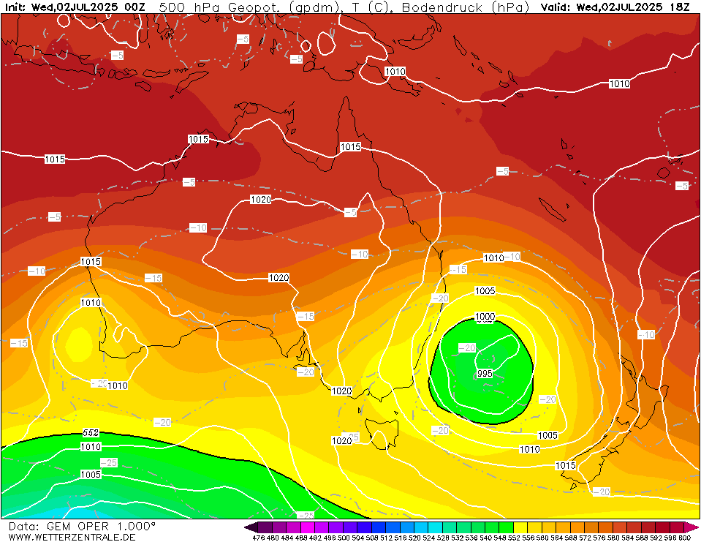This screenshot has width=701, height=542.
Task: Click the '1005' label directly above the 1000 label
Action: click(x=485, y=291)
